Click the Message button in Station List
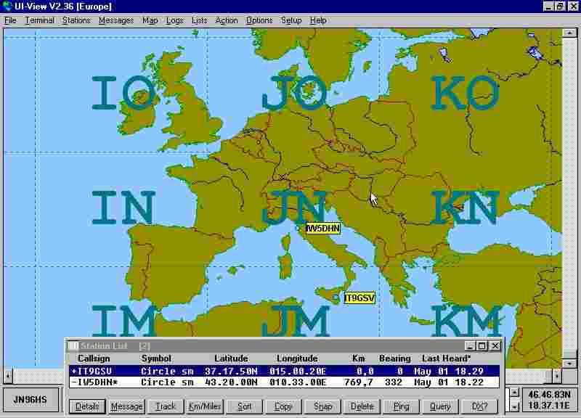The image size is (581, 418). (126, 406)
